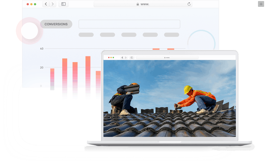Select the last gray pill tab under the field

171,35
